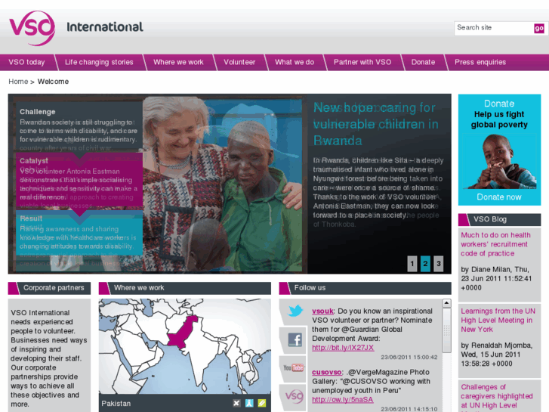Click the Search site input field
Screen dimensions: 549x412
tap(494, 28)
